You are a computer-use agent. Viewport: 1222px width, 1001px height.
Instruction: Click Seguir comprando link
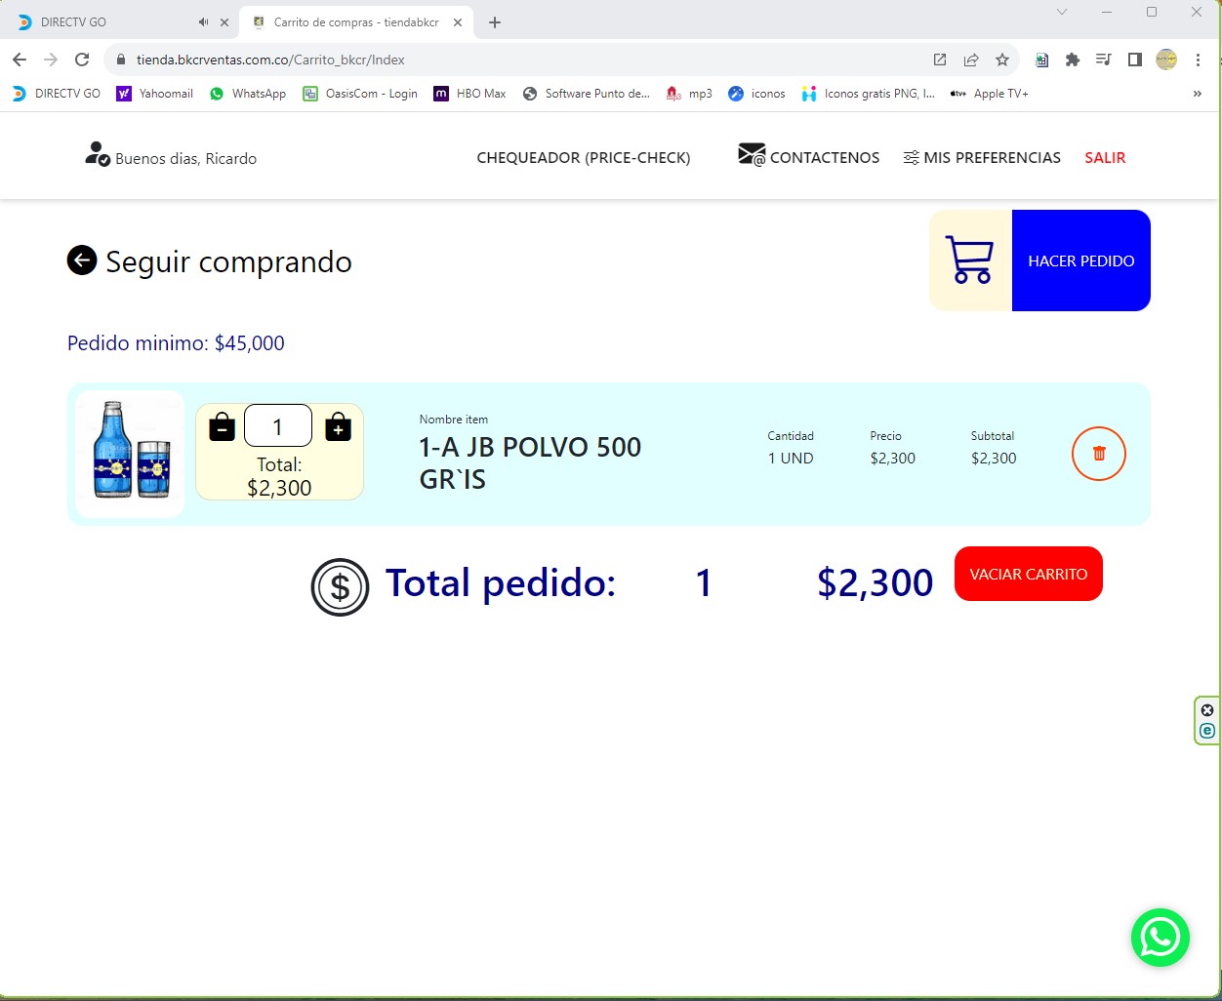coord(228,261)
